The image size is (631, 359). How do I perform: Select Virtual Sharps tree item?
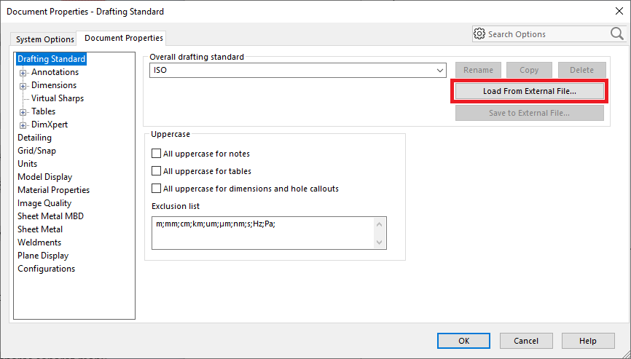(57, 98)
